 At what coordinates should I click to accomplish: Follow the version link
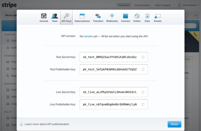pos(88,36)
